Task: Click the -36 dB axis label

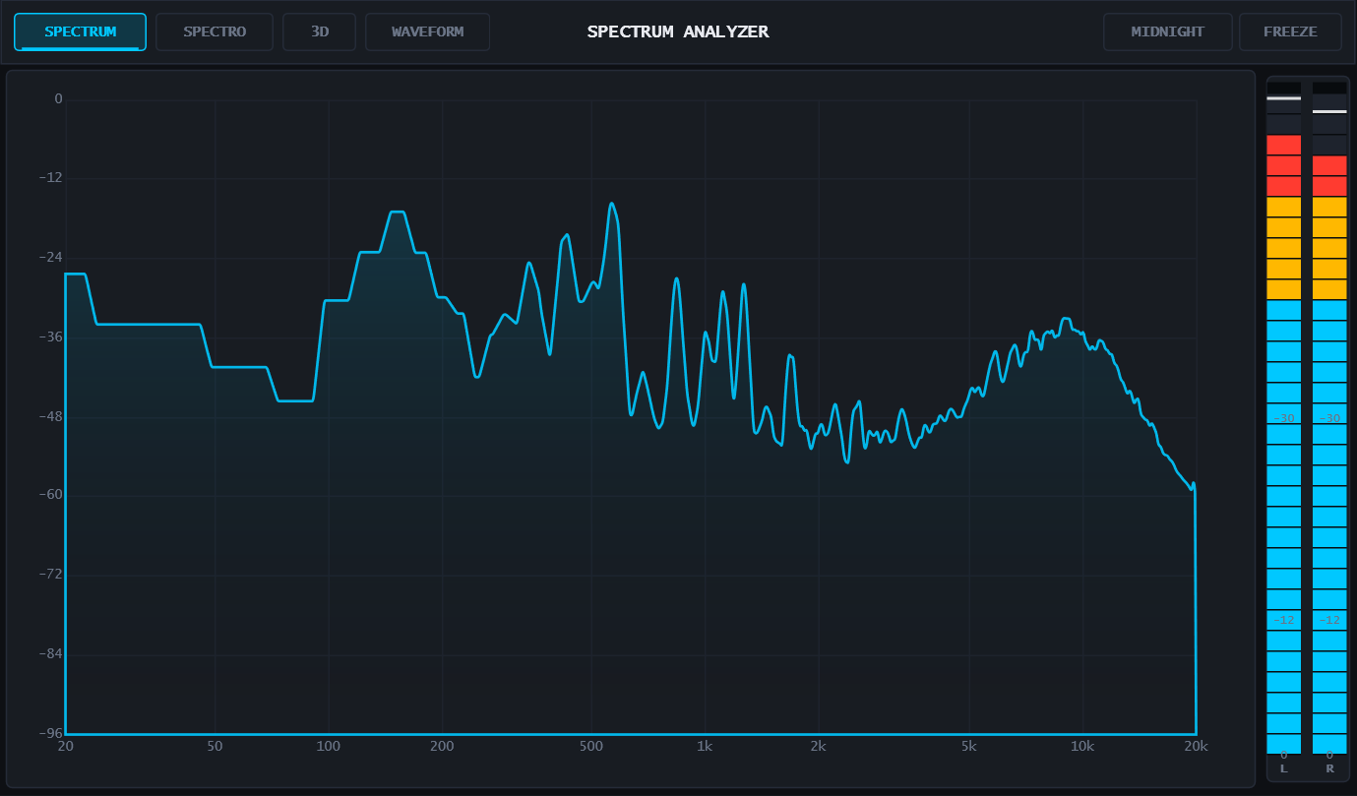Action: [49, 337]
